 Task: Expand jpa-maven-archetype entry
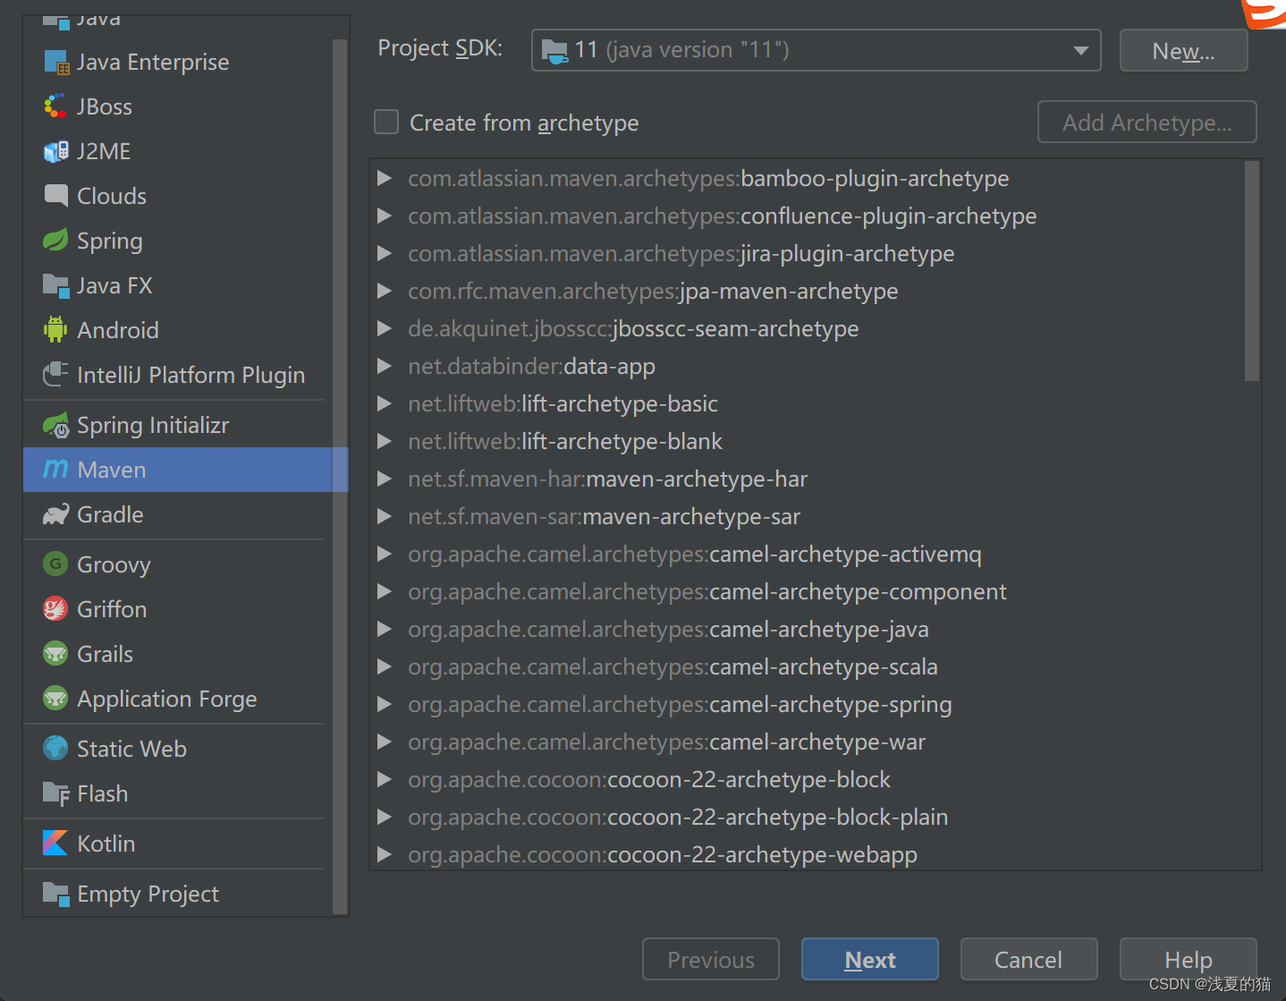(x=385, y=291)
